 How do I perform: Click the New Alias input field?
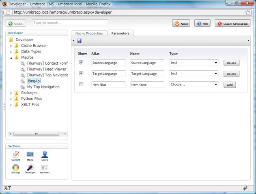point(108,84)
